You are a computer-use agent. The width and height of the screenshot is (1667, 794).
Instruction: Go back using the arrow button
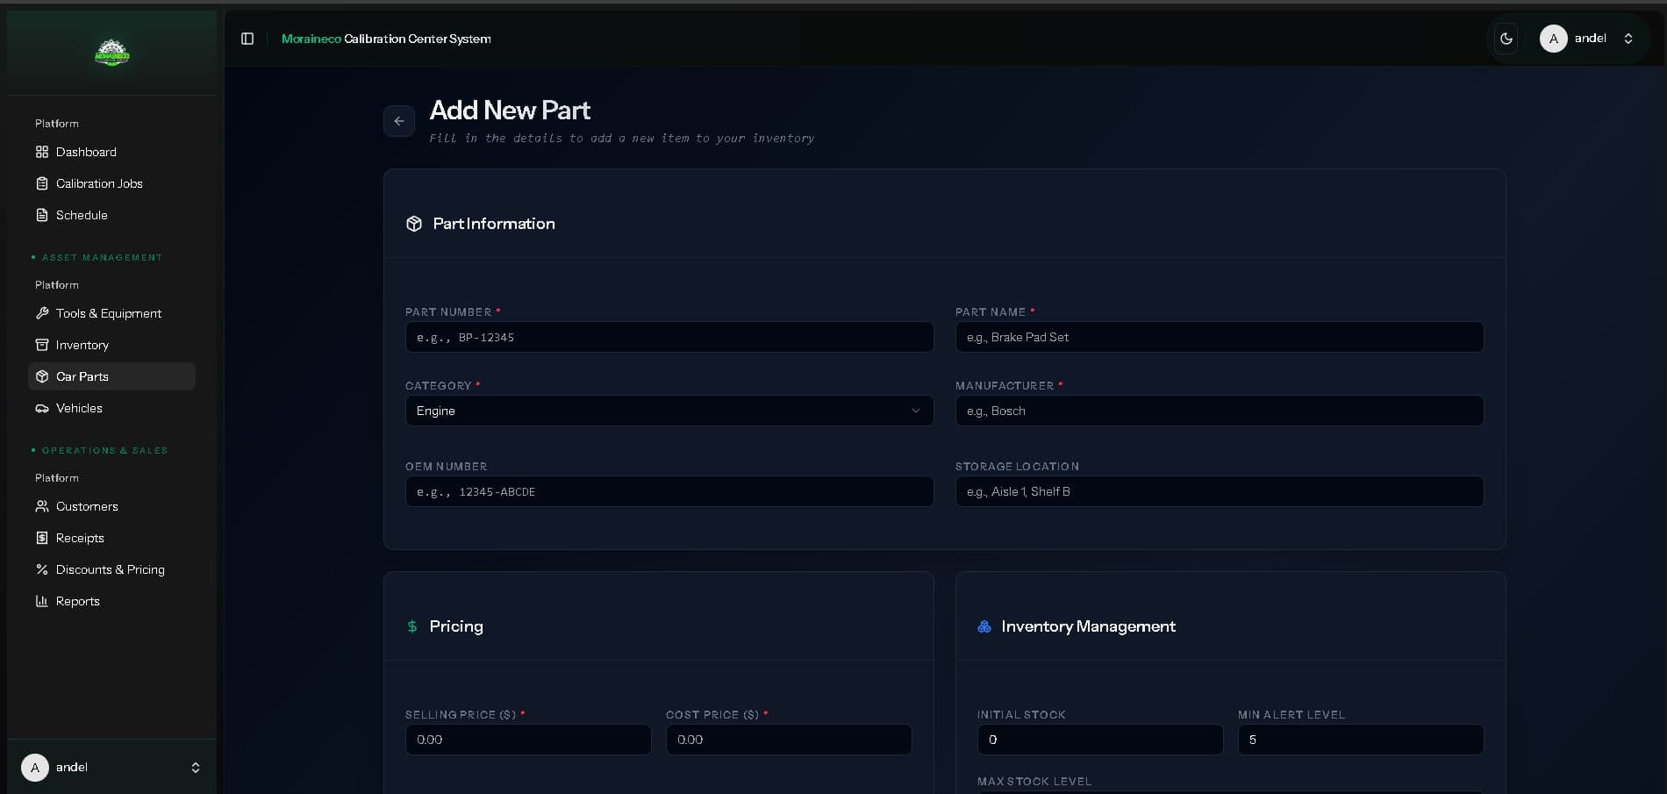(x=399, y=121)
